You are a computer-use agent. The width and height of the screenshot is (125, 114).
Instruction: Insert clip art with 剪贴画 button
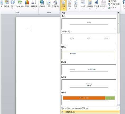pos(7,4)
